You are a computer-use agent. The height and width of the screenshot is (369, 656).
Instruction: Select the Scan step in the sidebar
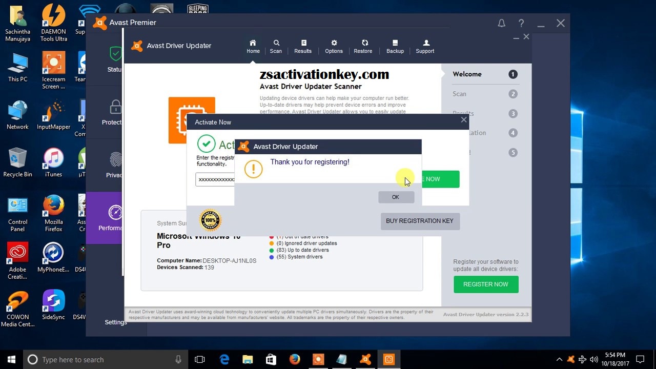click(485, 94)
